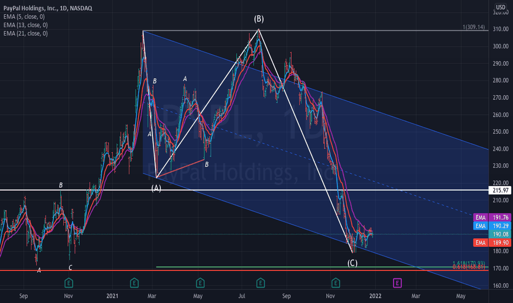The height and width of the screenshot is (303, 513).
Task: Open the purple upcoming earnings marker
Action: click(x=397, y=283)
